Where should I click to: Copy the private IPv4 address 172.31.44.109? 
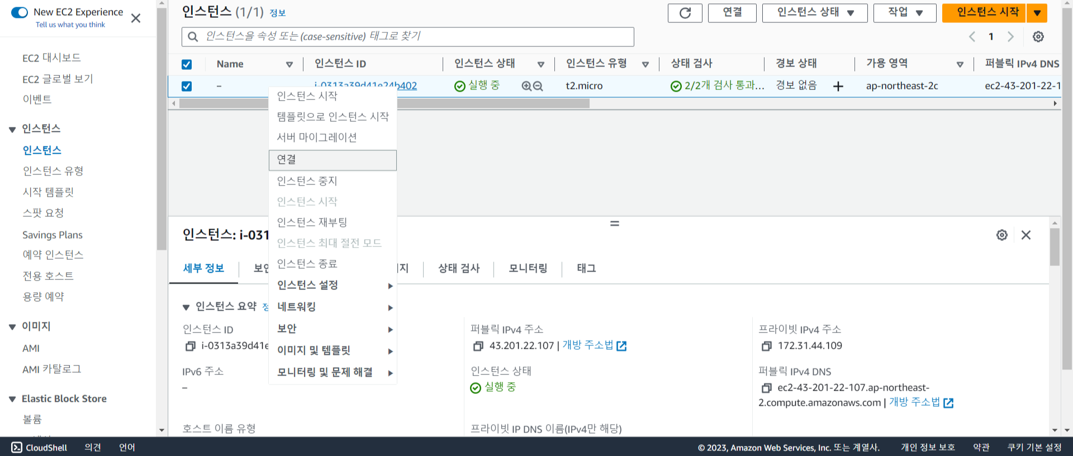click(x=766, y=346)
